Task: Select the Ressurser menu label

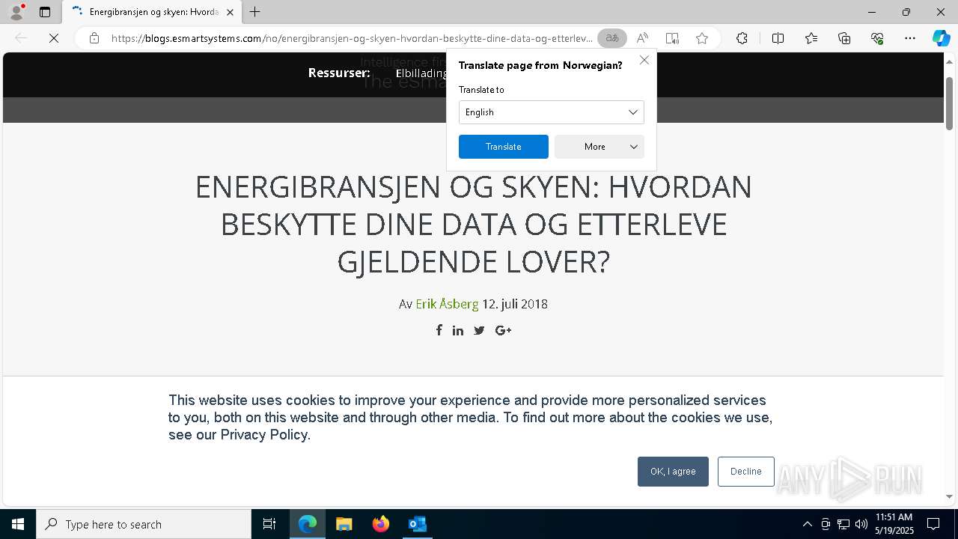Action: coord(339,73)
